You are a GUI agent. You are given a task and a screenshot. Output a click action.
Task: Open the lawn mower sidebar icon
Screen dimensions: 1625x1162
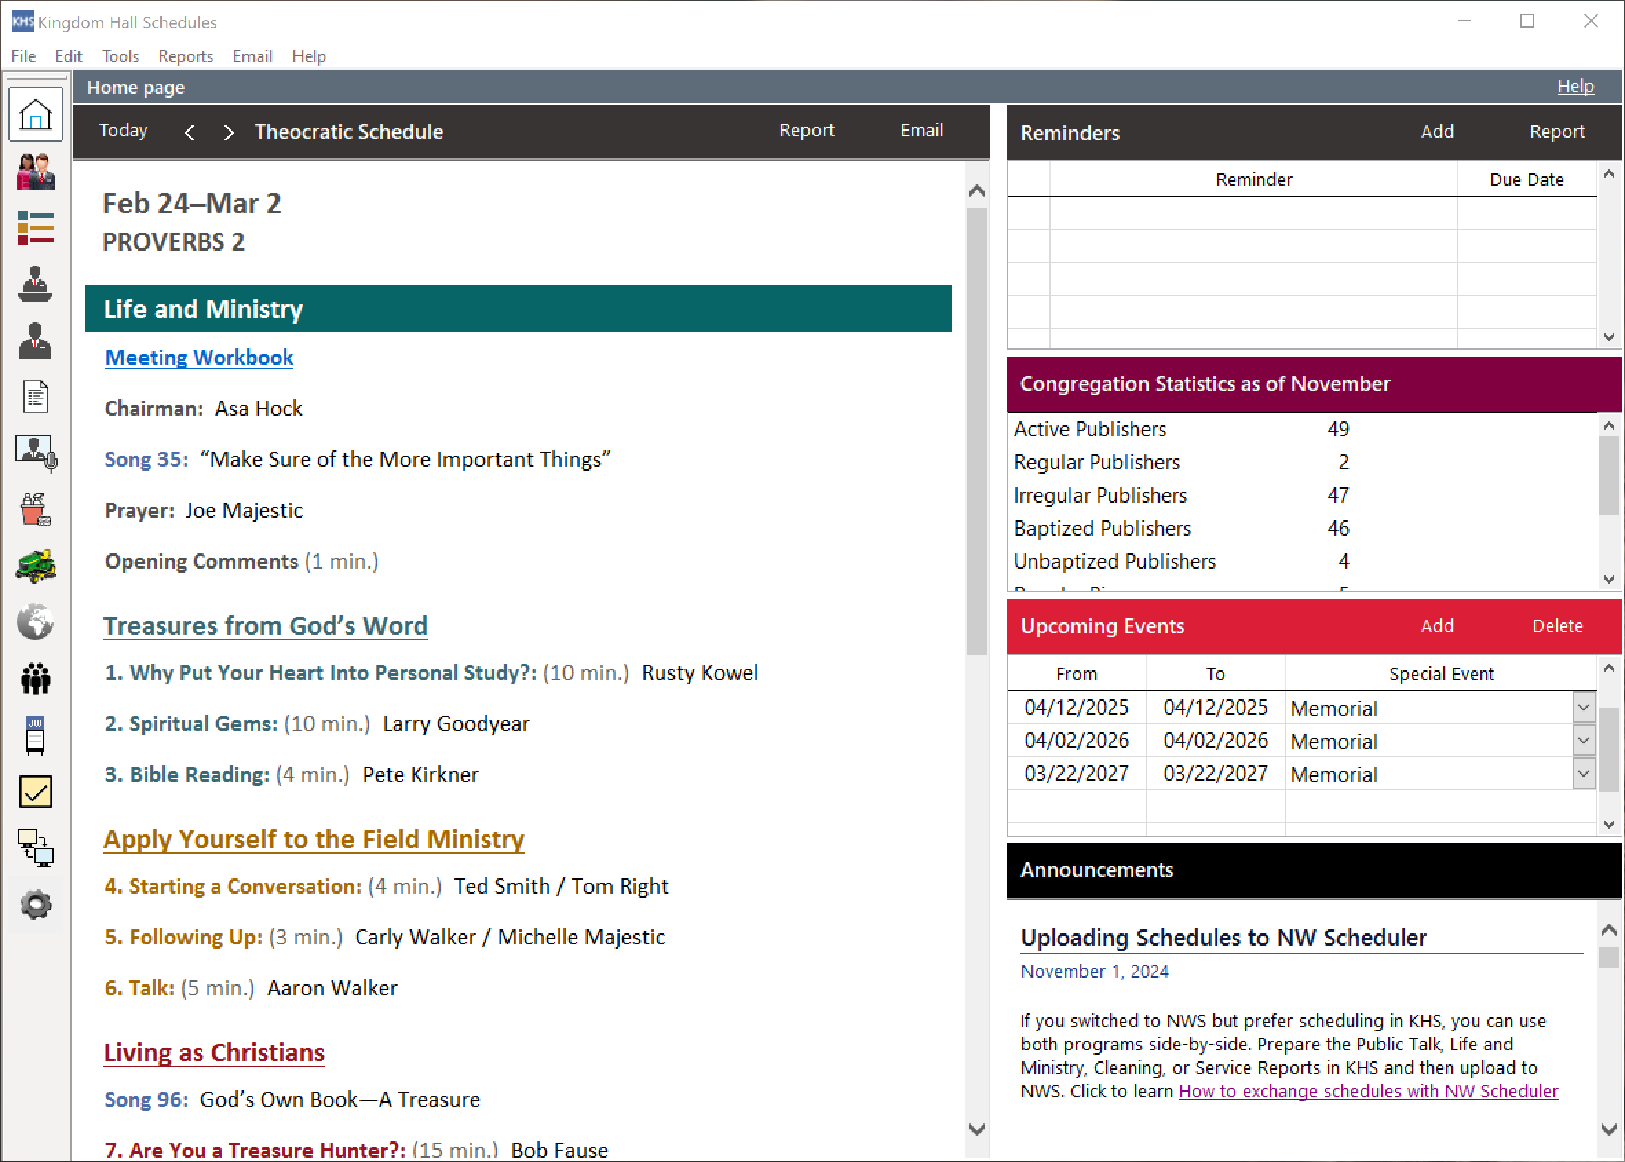pyautogui.click(x=36, y=566)
